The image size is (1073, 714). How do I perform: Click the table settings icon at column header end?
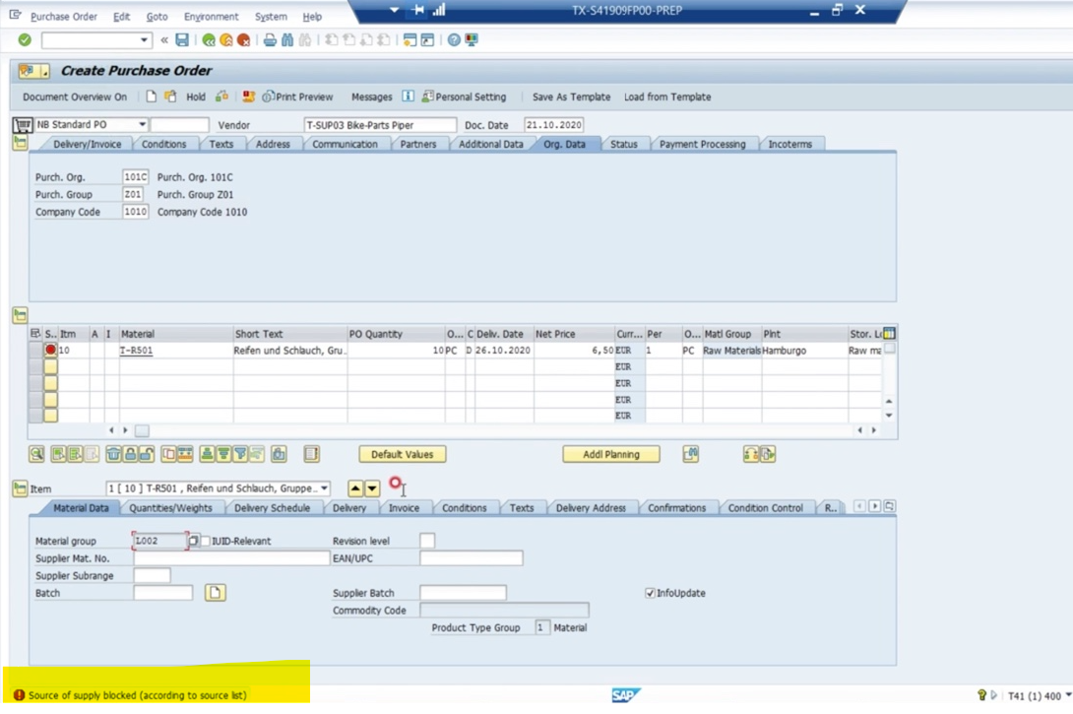click(x=889, y=334)
